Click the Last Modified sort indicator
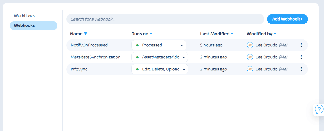The height and width of the screenshot is (131, 324). (x=232, y=34)
